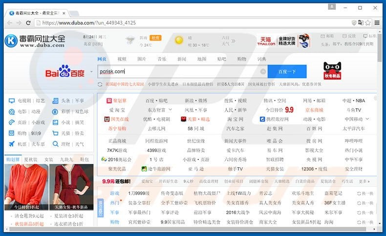Viewport: 386px width, 236px height.
Task: Click the lottery ball icon beside 彩票
Action: pyautogui.click(x=55, y=112)
